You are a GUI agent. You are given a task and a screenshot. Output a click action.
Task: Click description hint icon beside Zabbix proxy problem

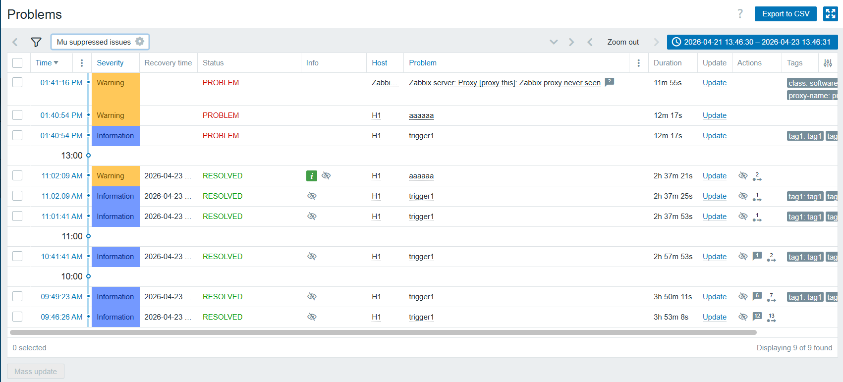click(610, 82)
